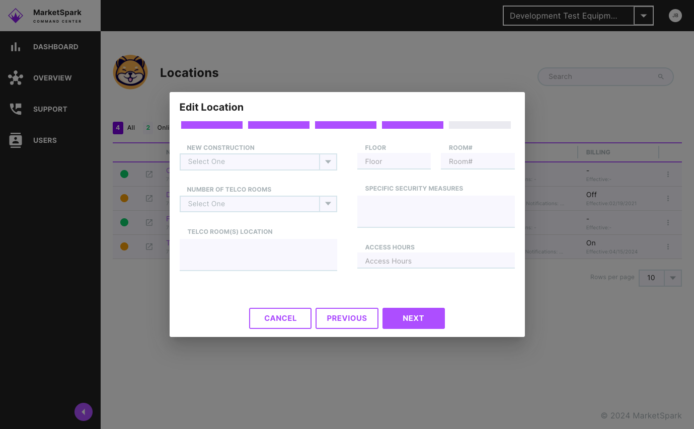Viewport: 694px width, 429px height.
Task: Click the Support phone icon
Action: point(16,109)
